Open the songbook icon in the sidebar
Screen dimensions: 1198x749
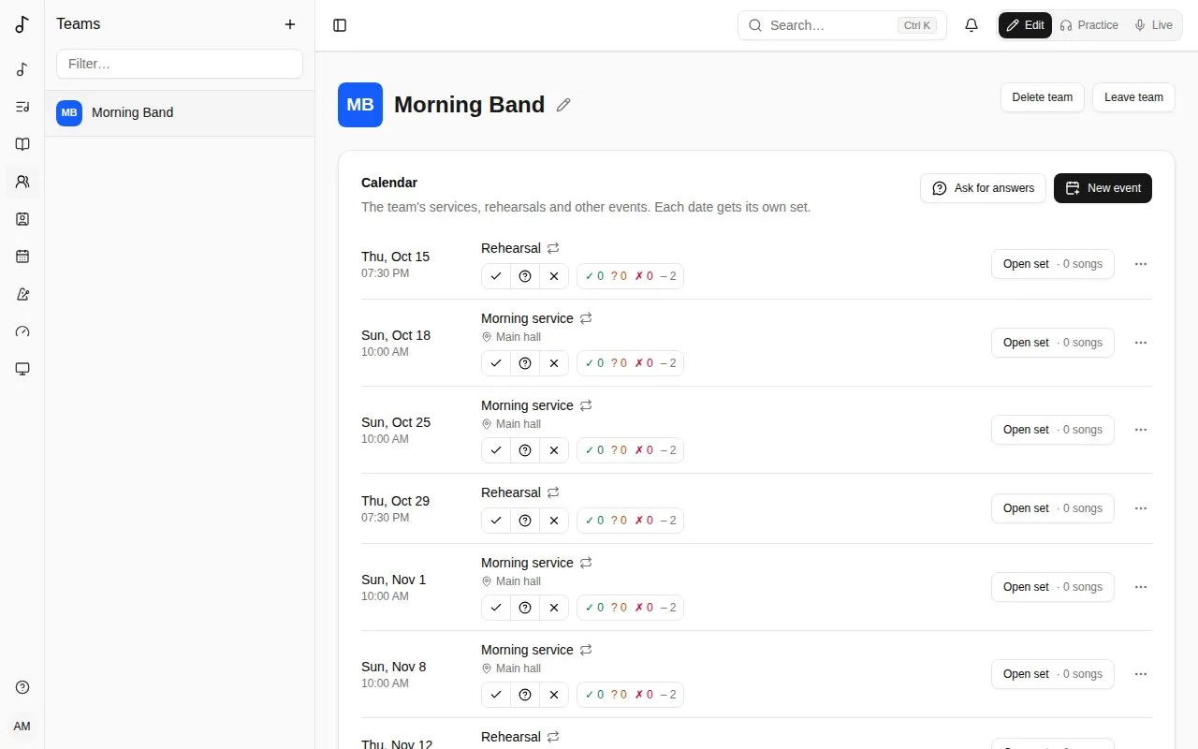(x=22, y=144)
